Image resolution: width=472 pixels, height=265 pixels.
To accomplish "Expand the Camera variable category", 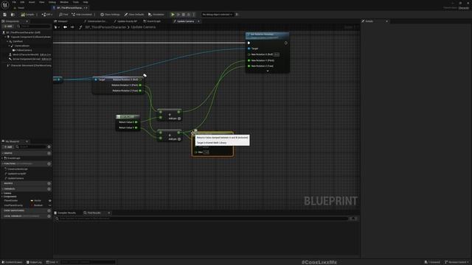I will pos(2,193).
